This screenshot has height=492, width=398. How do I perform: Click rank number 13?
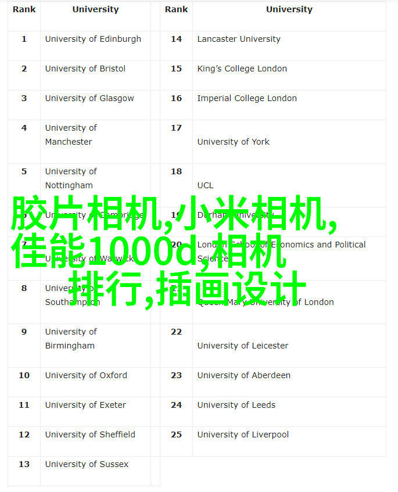[x=24, y=464]
